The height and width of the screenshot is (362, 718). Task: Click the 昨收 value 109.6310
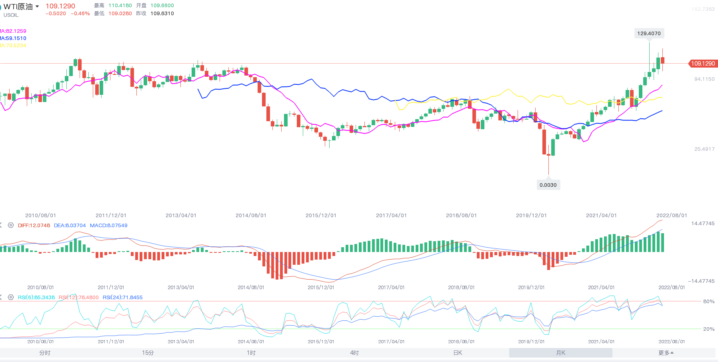tap(162, 13)
